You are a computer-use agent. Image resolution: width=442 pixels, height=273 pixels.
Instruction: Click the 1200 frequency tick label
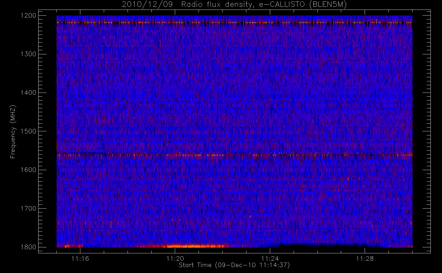[x=28, y=16]
